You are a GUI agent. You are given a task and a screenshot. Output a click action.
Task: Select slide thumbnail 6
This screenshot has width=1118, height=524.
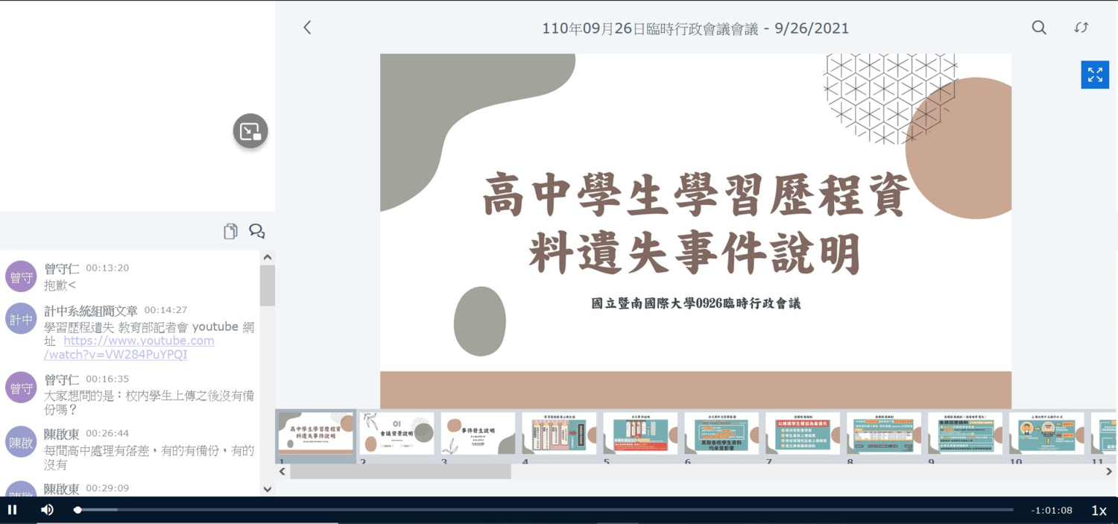click(x=721, y=433)
